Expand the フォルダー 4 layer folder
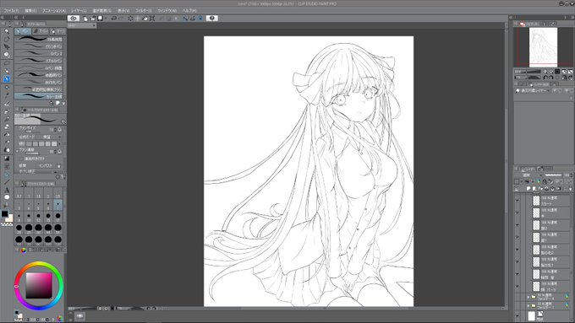This screenshot has width=575, height=323. [528, 297]
